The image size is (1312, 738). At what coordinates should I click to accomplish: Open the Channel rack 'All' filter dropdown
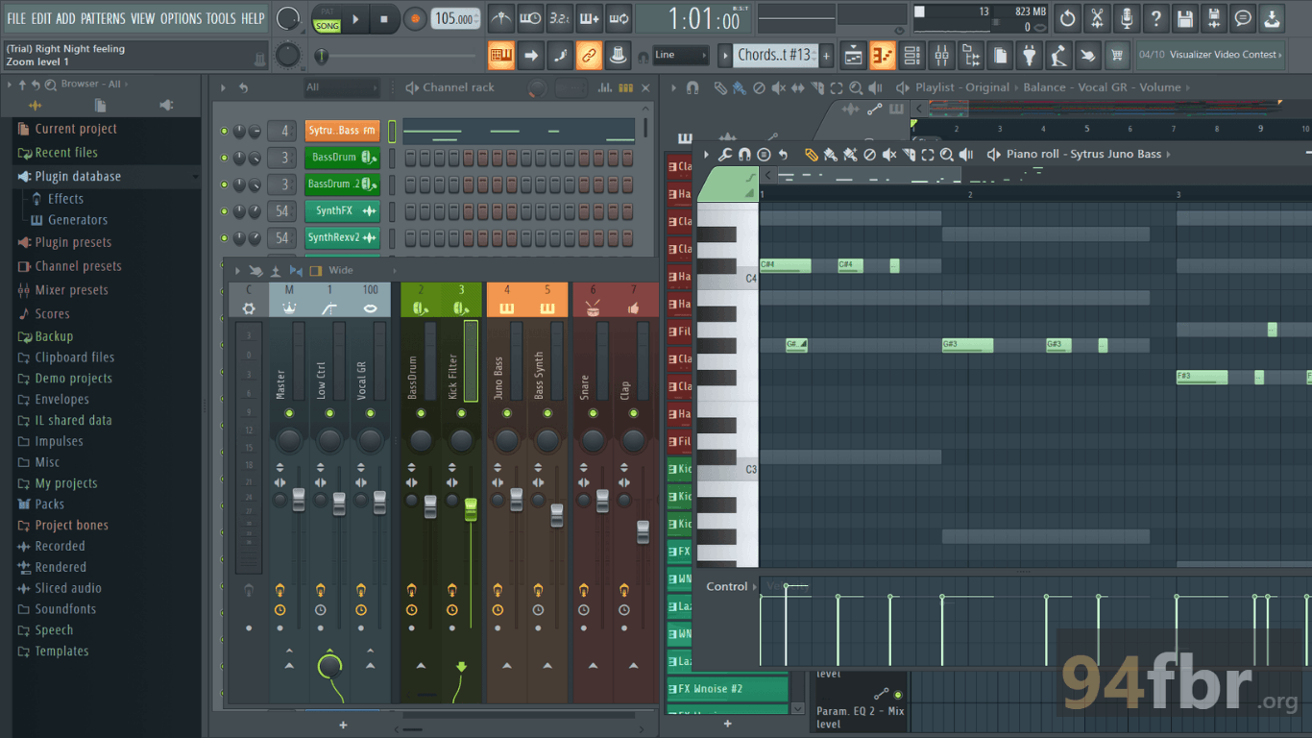click(342, 87)
